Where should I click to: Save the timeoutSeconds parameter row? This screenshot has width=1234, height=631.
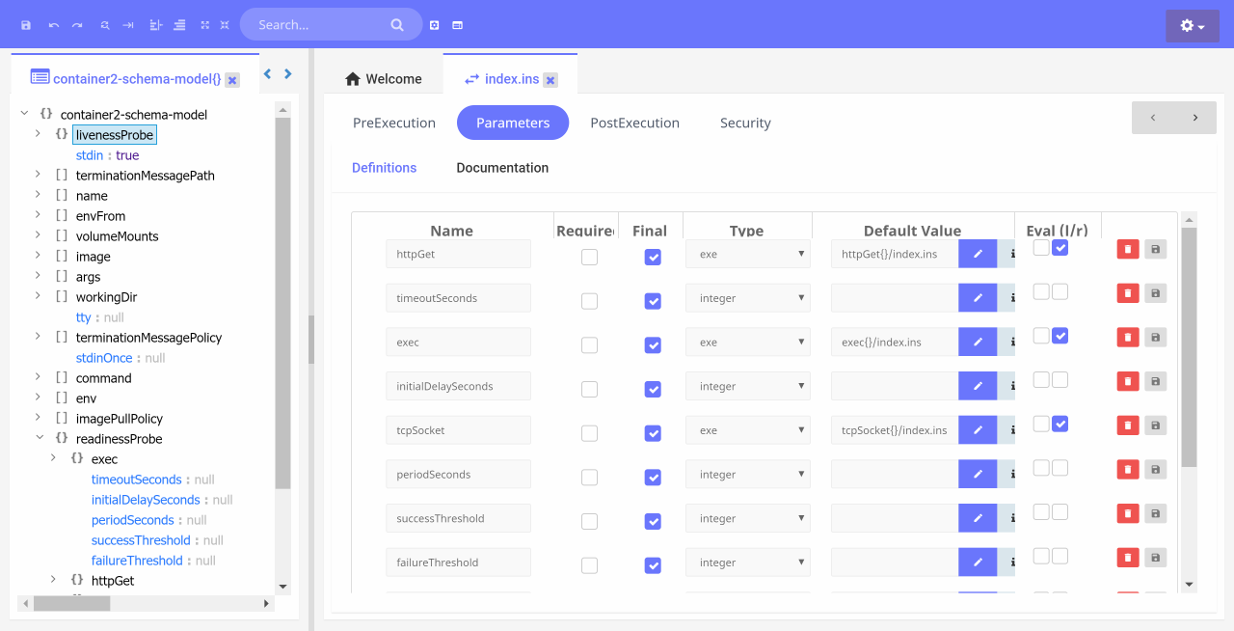pyautogui.click(x=1155, y=293)
